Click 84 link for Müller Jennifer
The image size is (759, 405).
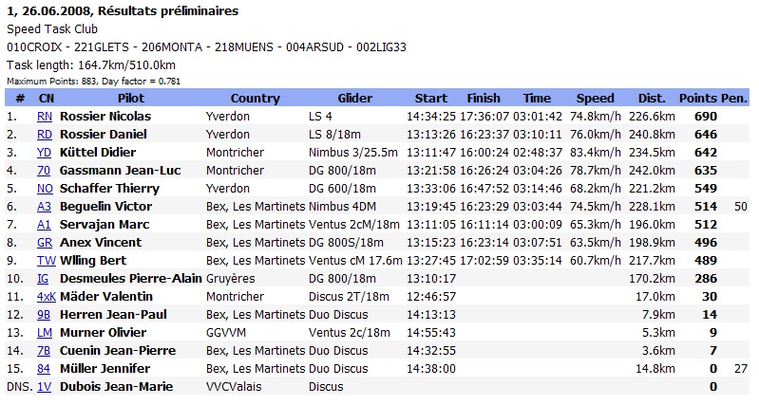[44, 368]
